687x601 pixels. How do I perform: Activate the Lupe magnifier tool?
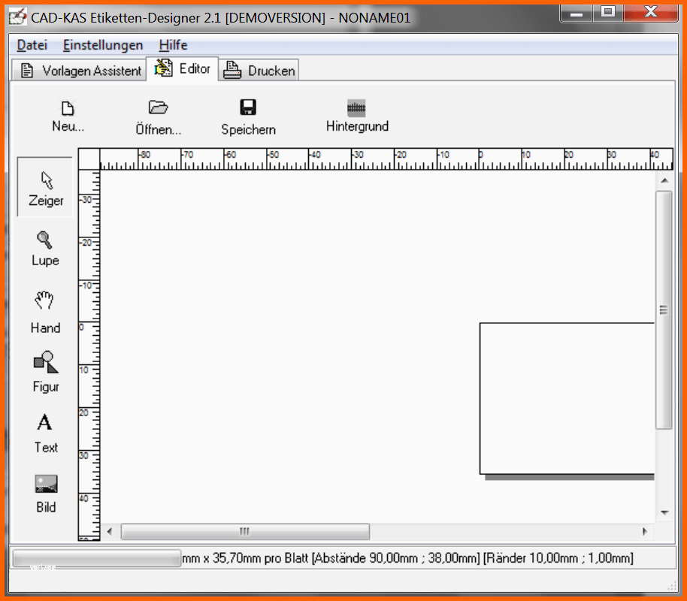[x=45, y=248]
